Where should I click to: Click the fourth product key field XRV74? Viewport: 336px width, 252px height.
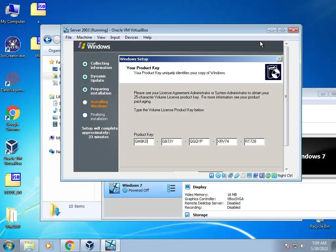click(227, 142)
